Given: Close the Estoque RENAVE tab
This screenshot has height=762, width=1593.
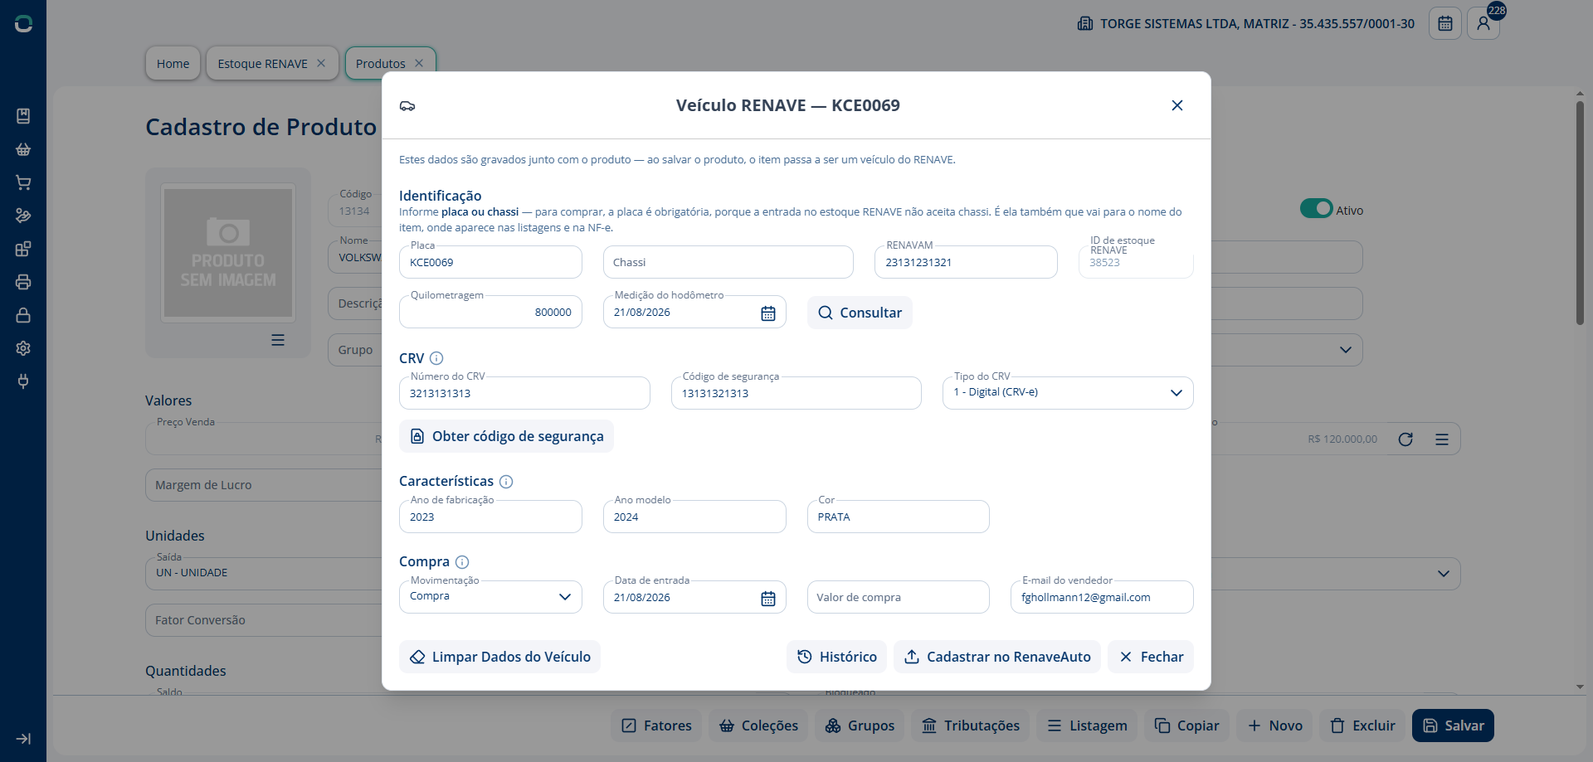Looking at the screenshot, I should click(x=321, y=63).
